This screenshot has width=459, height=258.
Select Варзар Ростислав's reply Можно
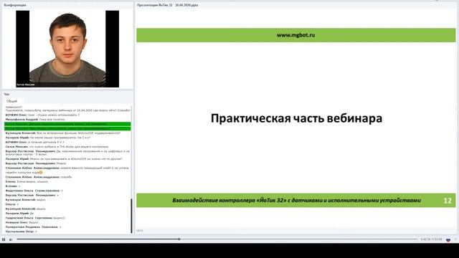click(x=36, y=163)
